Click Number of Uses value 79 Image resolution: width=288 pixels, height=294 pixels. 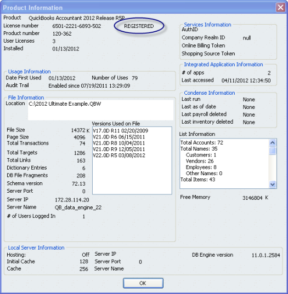click(x=135, y=78)
